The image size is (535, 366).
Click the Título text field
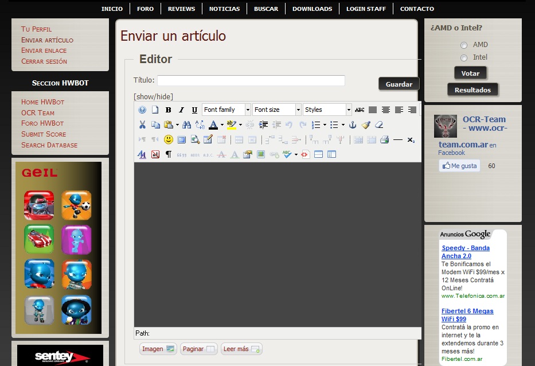pos(251,80)
